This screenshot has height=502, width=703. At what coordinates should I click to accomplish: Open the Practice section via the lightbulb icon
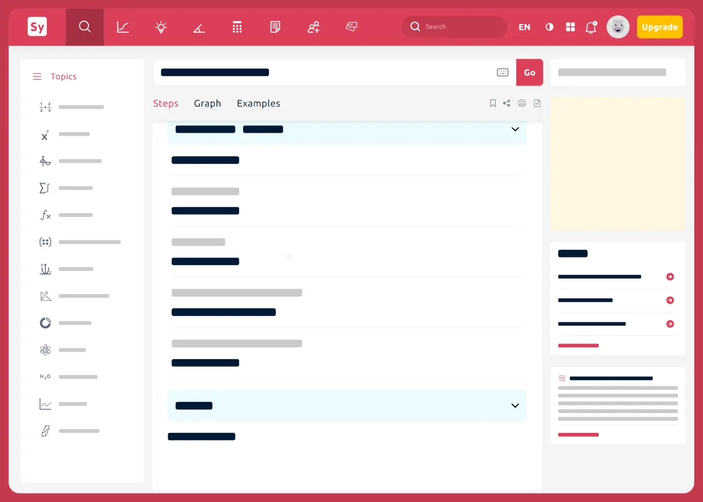point(161,27)
